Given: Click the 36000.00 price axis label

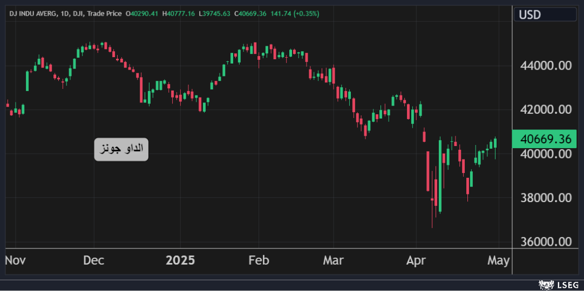Looking at the screenshot, I should coord(545,241).
